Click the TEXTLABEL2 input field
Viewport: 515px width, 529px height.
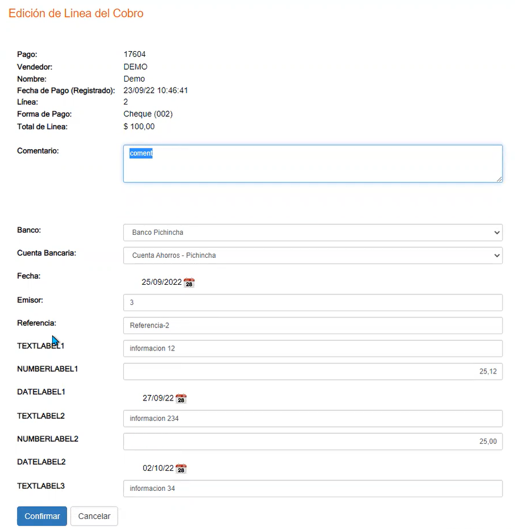pos(313,419)
